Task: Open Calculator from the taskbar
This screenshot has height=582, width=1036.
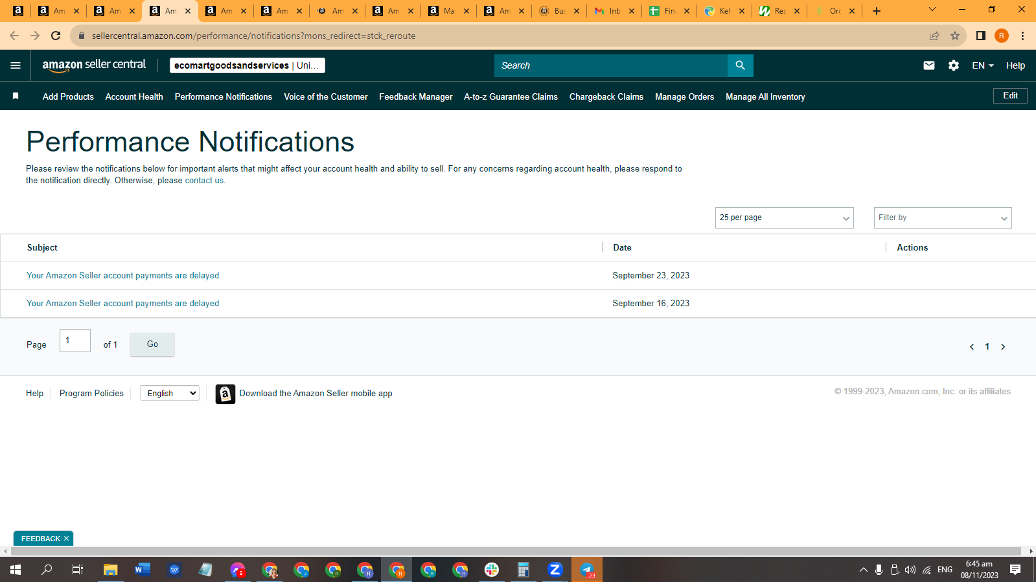Action: (524, 570)
